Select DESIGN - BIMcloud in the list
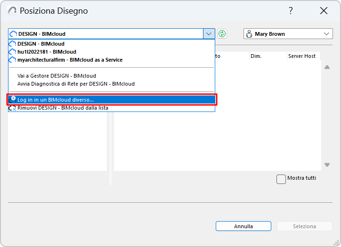 [41, 44]
